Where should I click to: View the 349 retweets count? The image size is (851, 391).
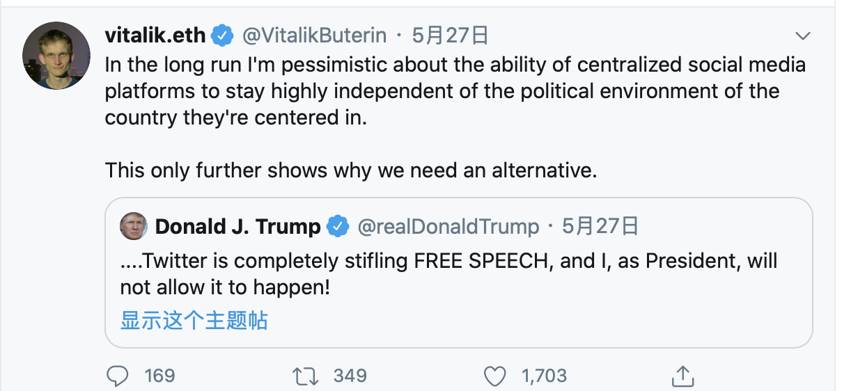pos(350,376)
